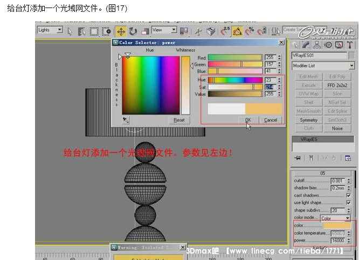Click Configure Modifier Sets icon
The width and height of the screenshot is (359, 260).
point(348,158)
